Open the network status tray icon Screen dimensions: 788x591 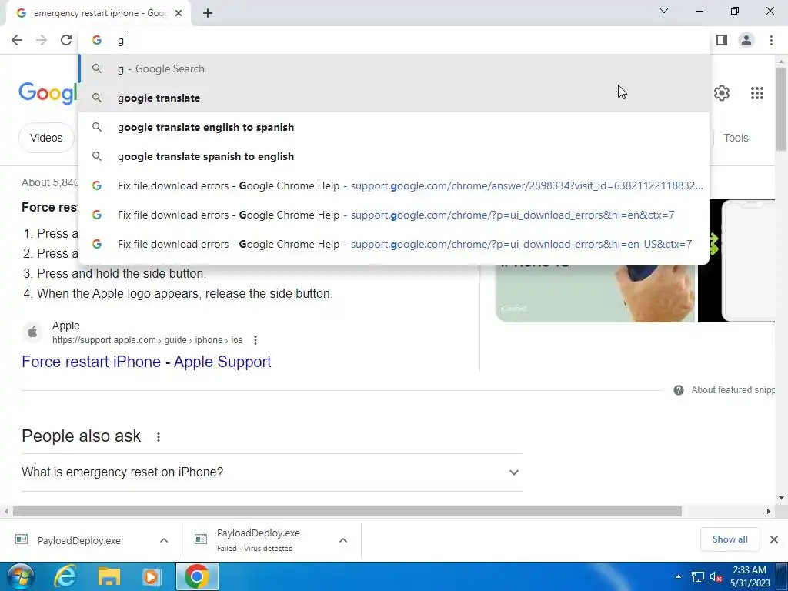coord(697,576)
